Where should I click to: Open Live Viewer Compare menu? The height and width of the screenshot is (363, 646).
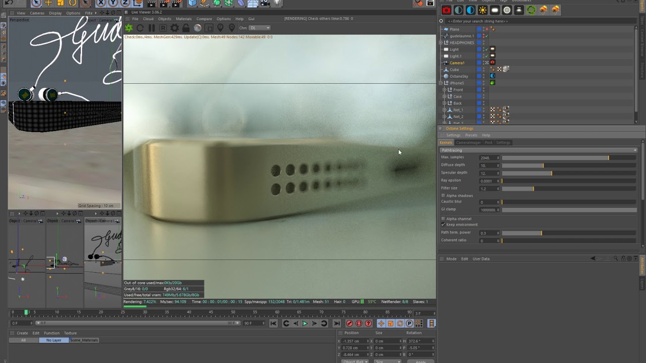(204, 19)
